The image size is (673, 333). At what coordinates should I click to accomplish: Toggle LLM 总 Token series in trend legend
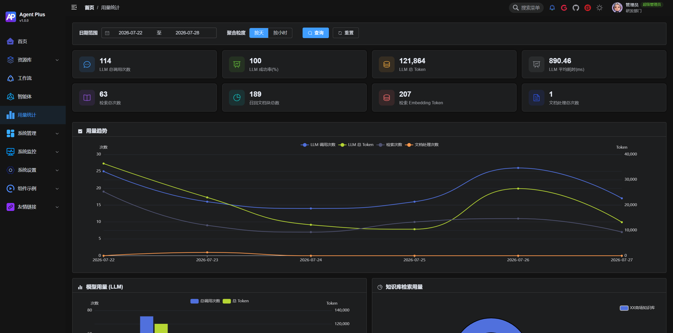[356, 145]
